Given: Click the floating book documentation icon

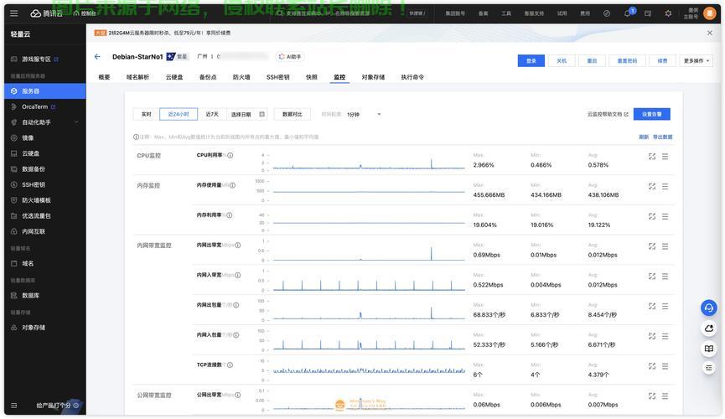Looking at the screenshot, I should coord(708,349).
